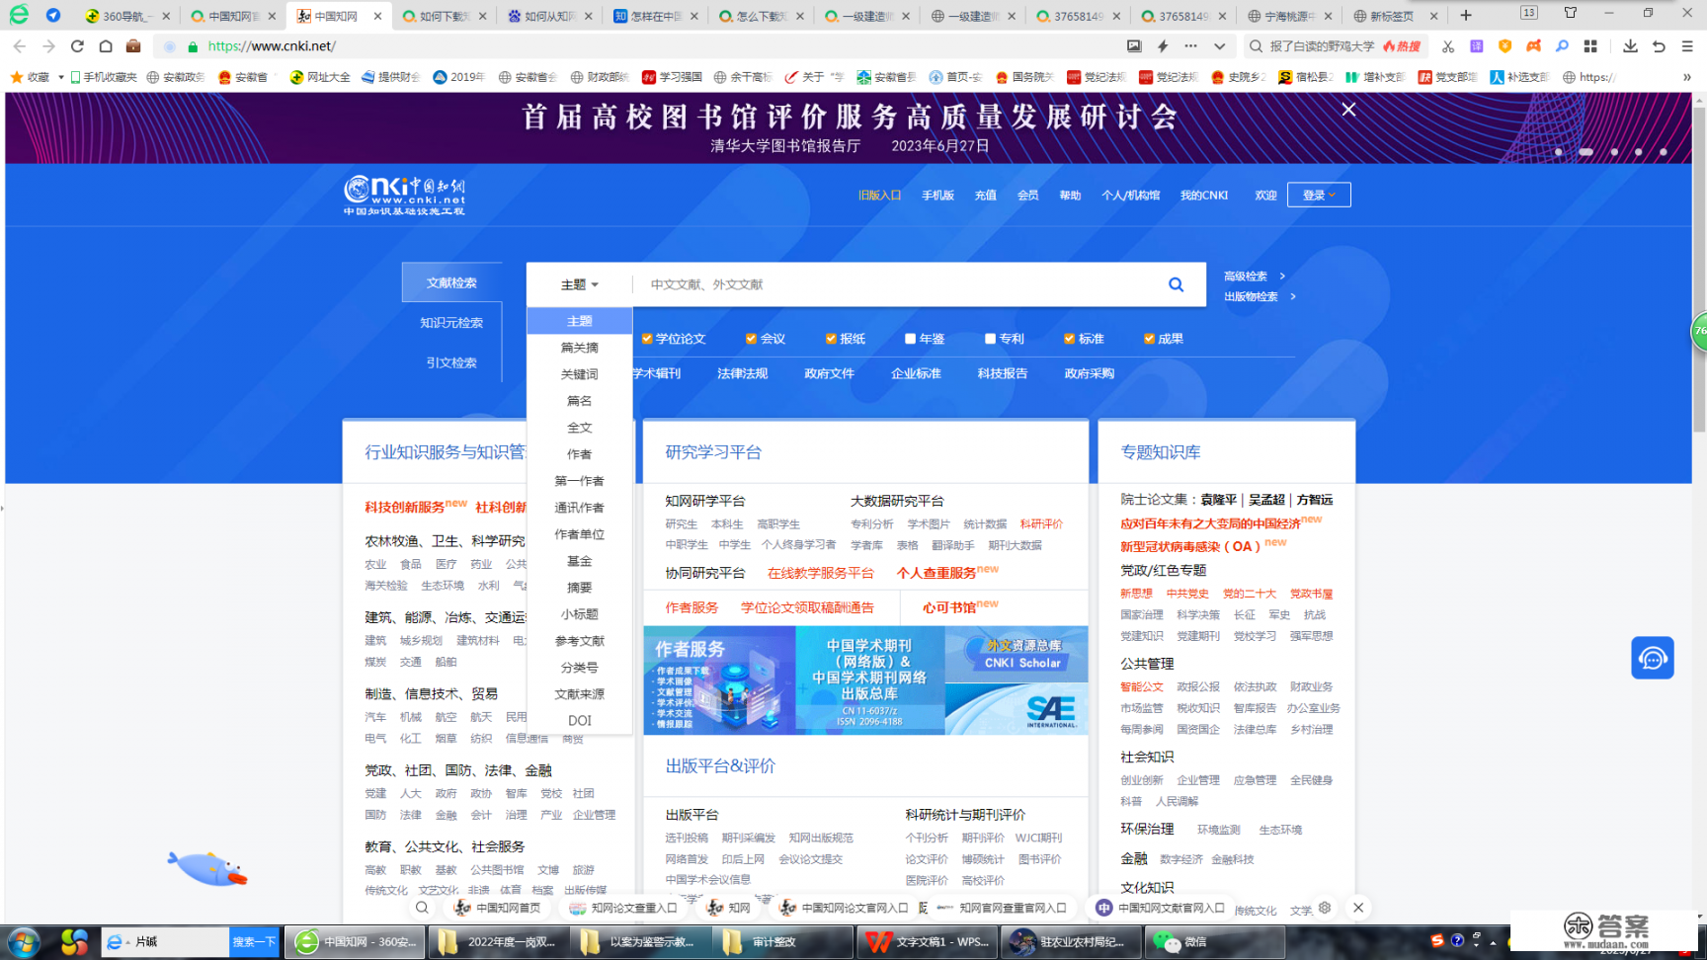Close the top conference banner
This screenshot has width=1707, height=960.
(x=1348, y=110)
